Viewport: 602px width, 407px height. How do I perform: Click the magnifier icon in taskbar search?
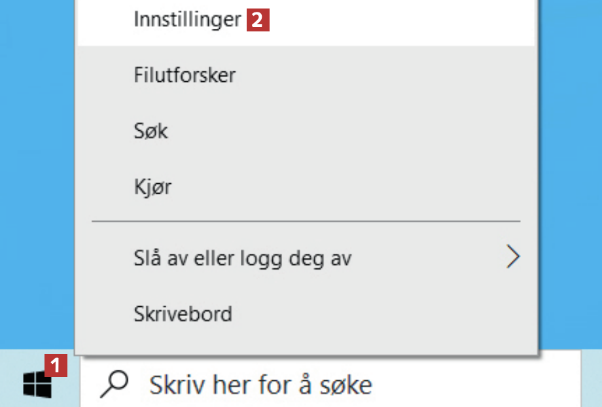coord(114,384)
